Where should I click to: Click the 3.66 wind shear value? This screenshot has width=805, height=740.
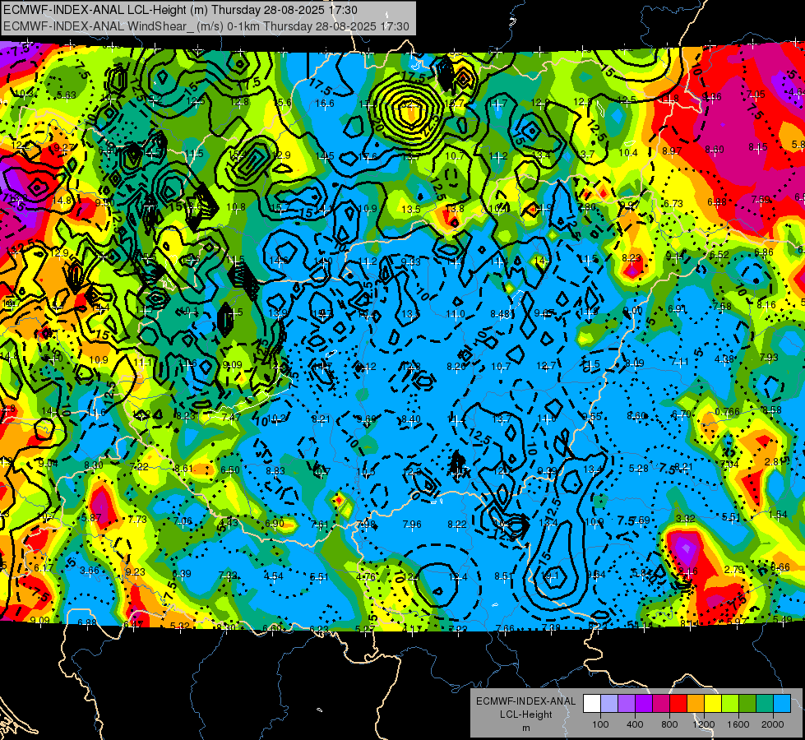click(x=90, y=571)
